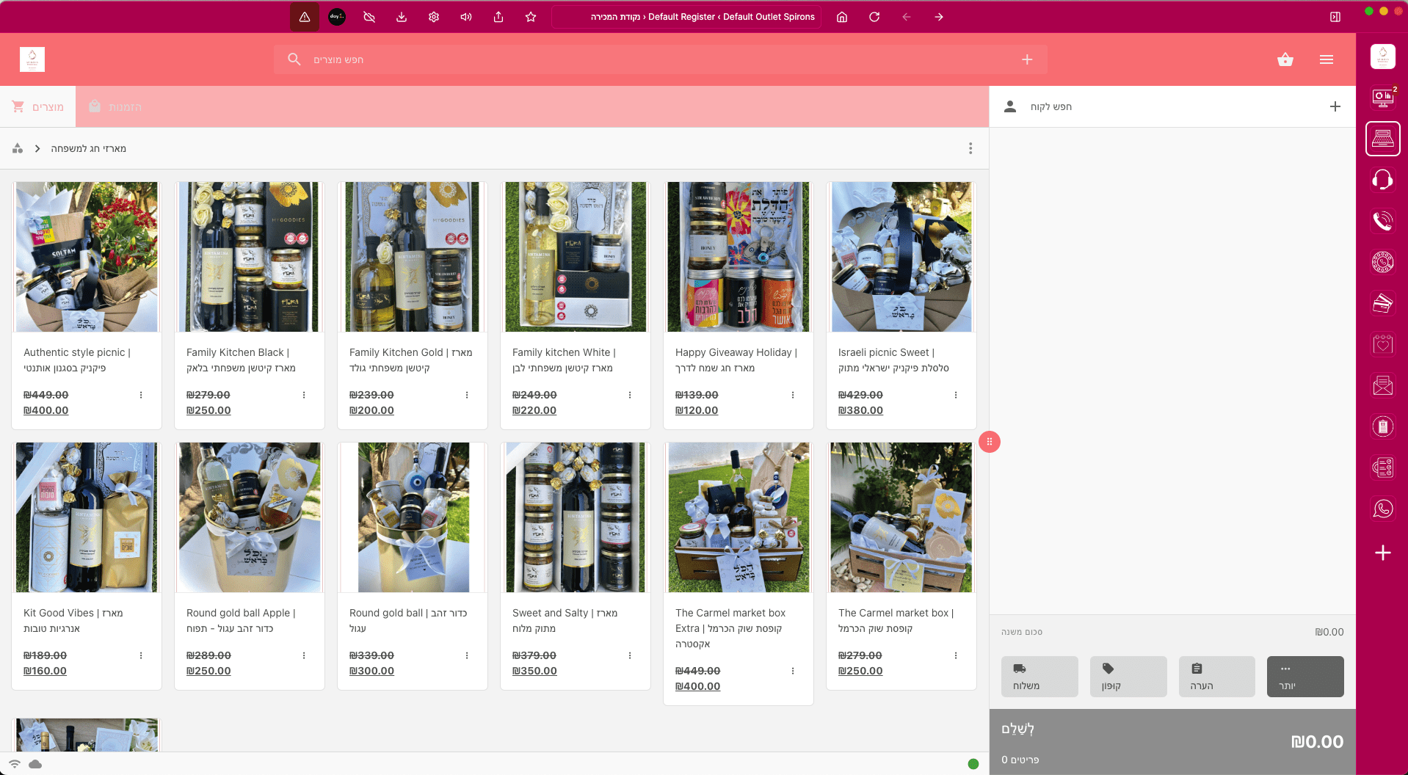Open the headset support icon in sidebar

[1382, 180]
